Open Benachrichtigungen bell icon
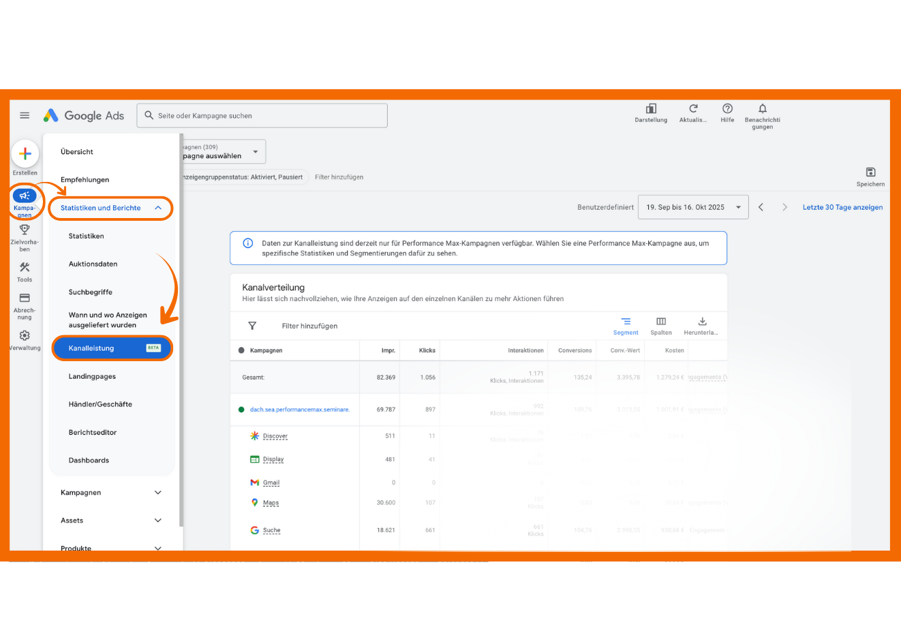The height and width of the screenshot is (631, 901). coord(762,109)
